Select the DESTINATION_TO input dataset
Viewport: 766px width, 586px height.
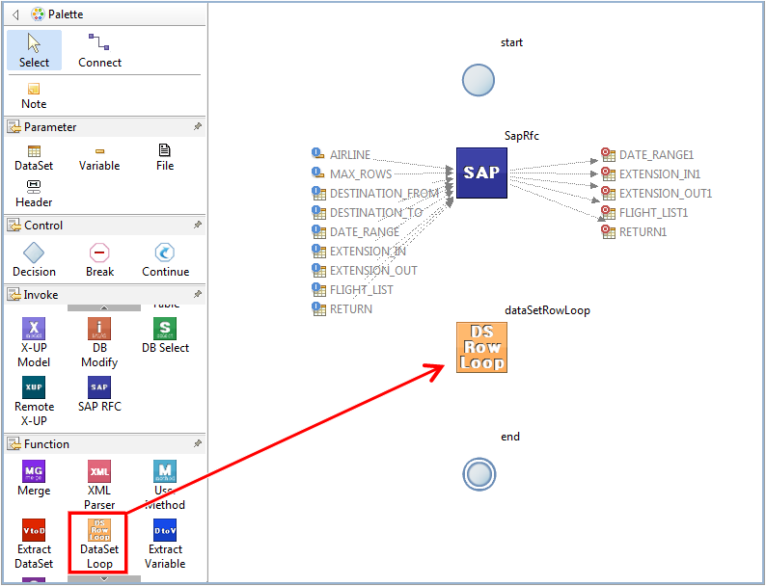pyautogui.click(x=367, y=213)
